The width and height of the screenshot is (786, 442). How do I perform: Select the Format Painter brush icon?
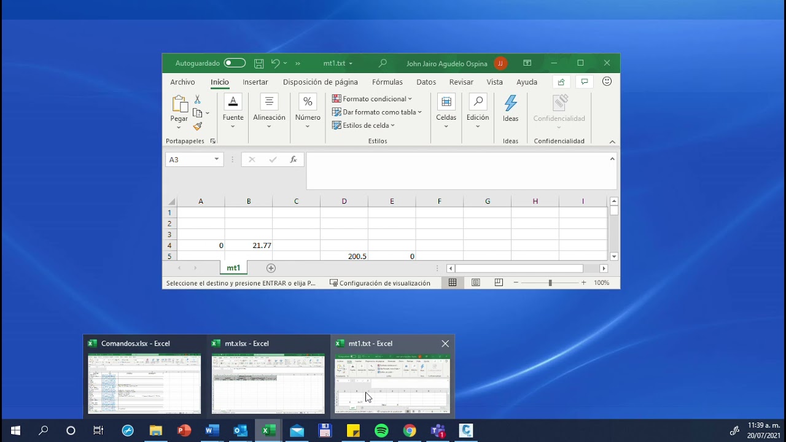click(198, 126)
